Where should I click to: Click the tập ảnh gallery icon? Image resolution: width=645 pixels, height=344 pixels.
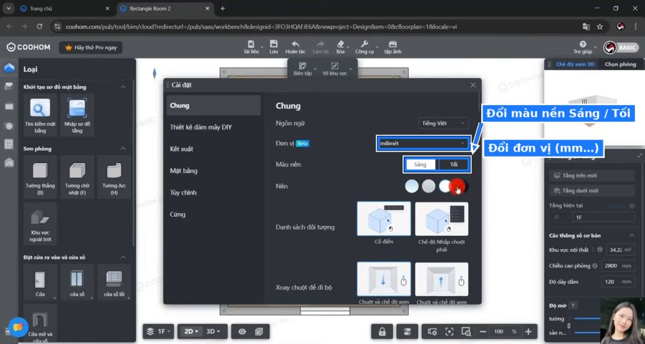(x=393, y=44)
